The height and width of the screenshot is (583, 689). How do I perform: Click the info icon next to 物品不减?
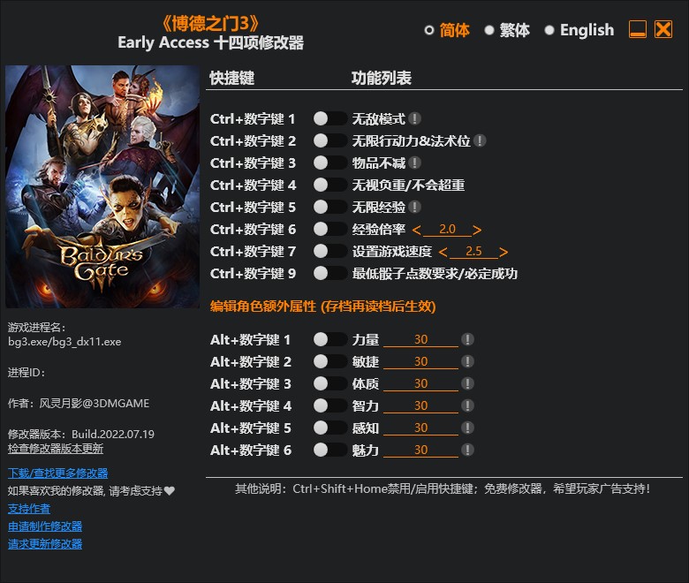pyautogui.click(x=414, y=163)
